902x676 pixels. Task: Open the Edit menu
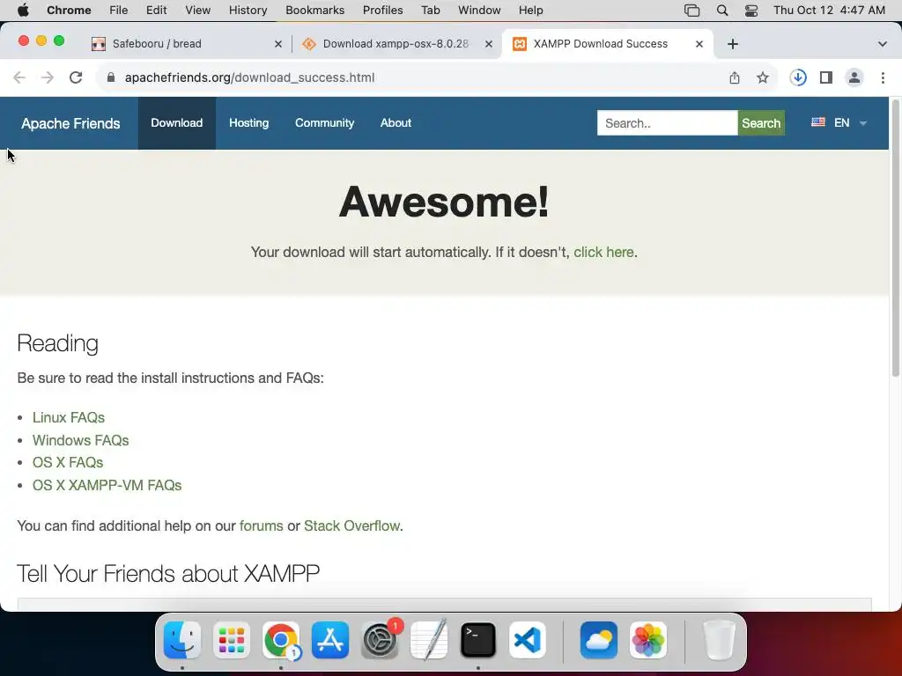[x=156, y=11]
